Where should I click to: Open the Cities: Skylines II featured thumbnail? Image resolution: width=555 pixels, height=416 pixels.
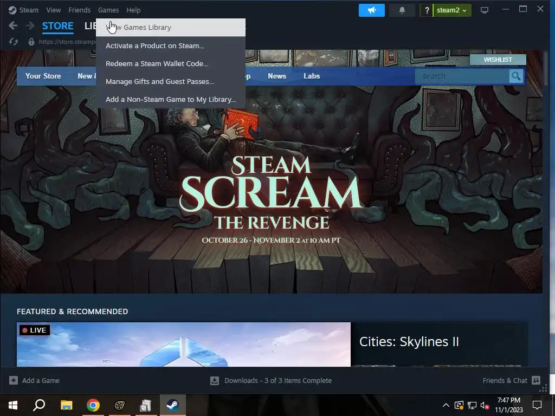point(184,344)
